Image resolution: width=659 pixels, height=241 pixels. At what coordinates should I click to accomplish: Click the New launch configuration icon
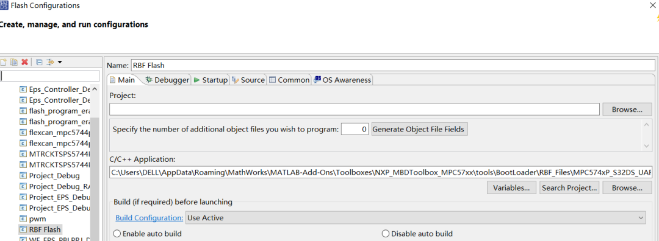pos(4,62)
